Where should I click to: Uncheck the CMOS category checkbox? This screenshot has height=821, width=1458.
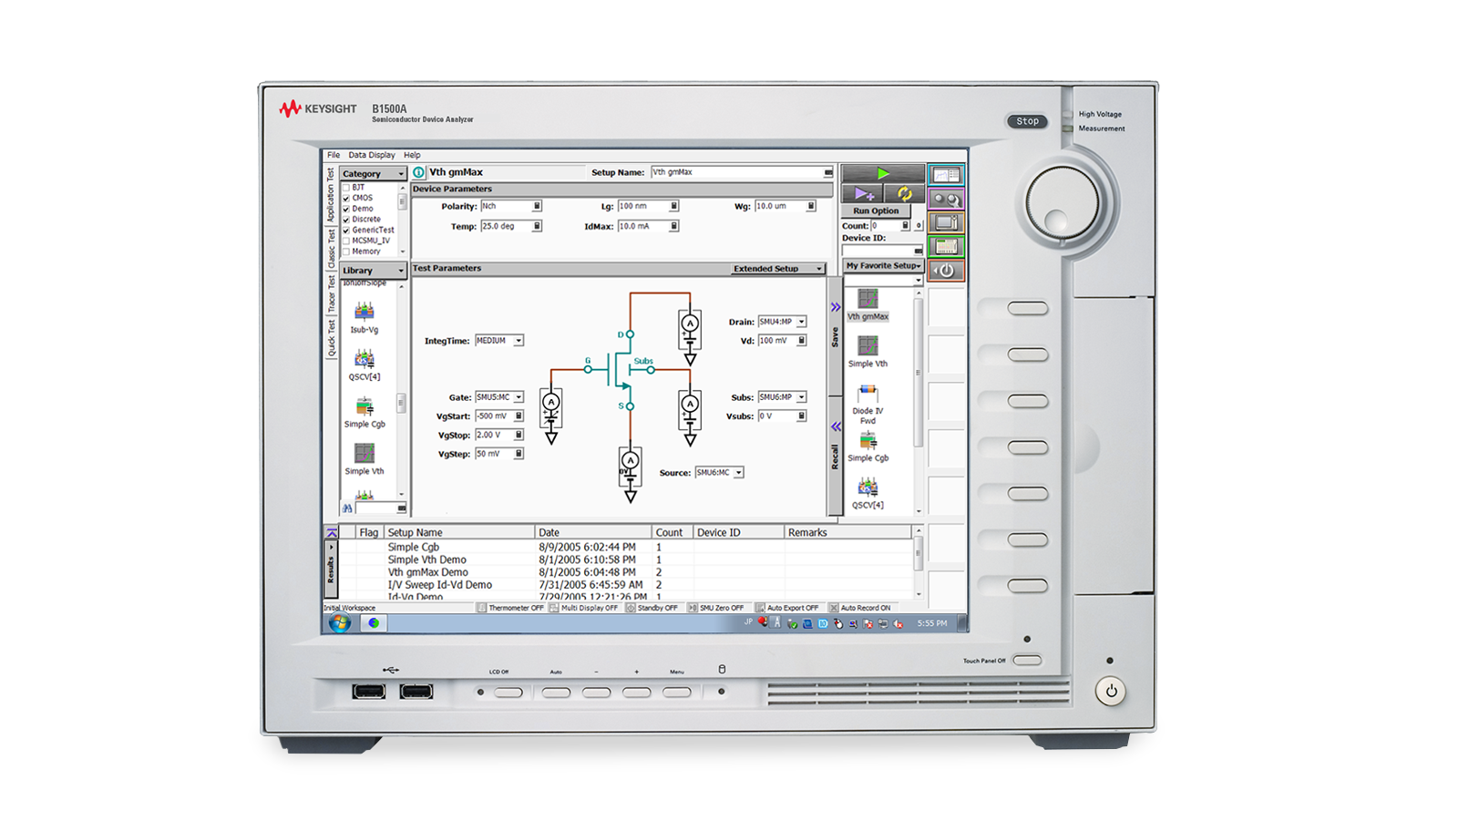(x=346, y=198)
